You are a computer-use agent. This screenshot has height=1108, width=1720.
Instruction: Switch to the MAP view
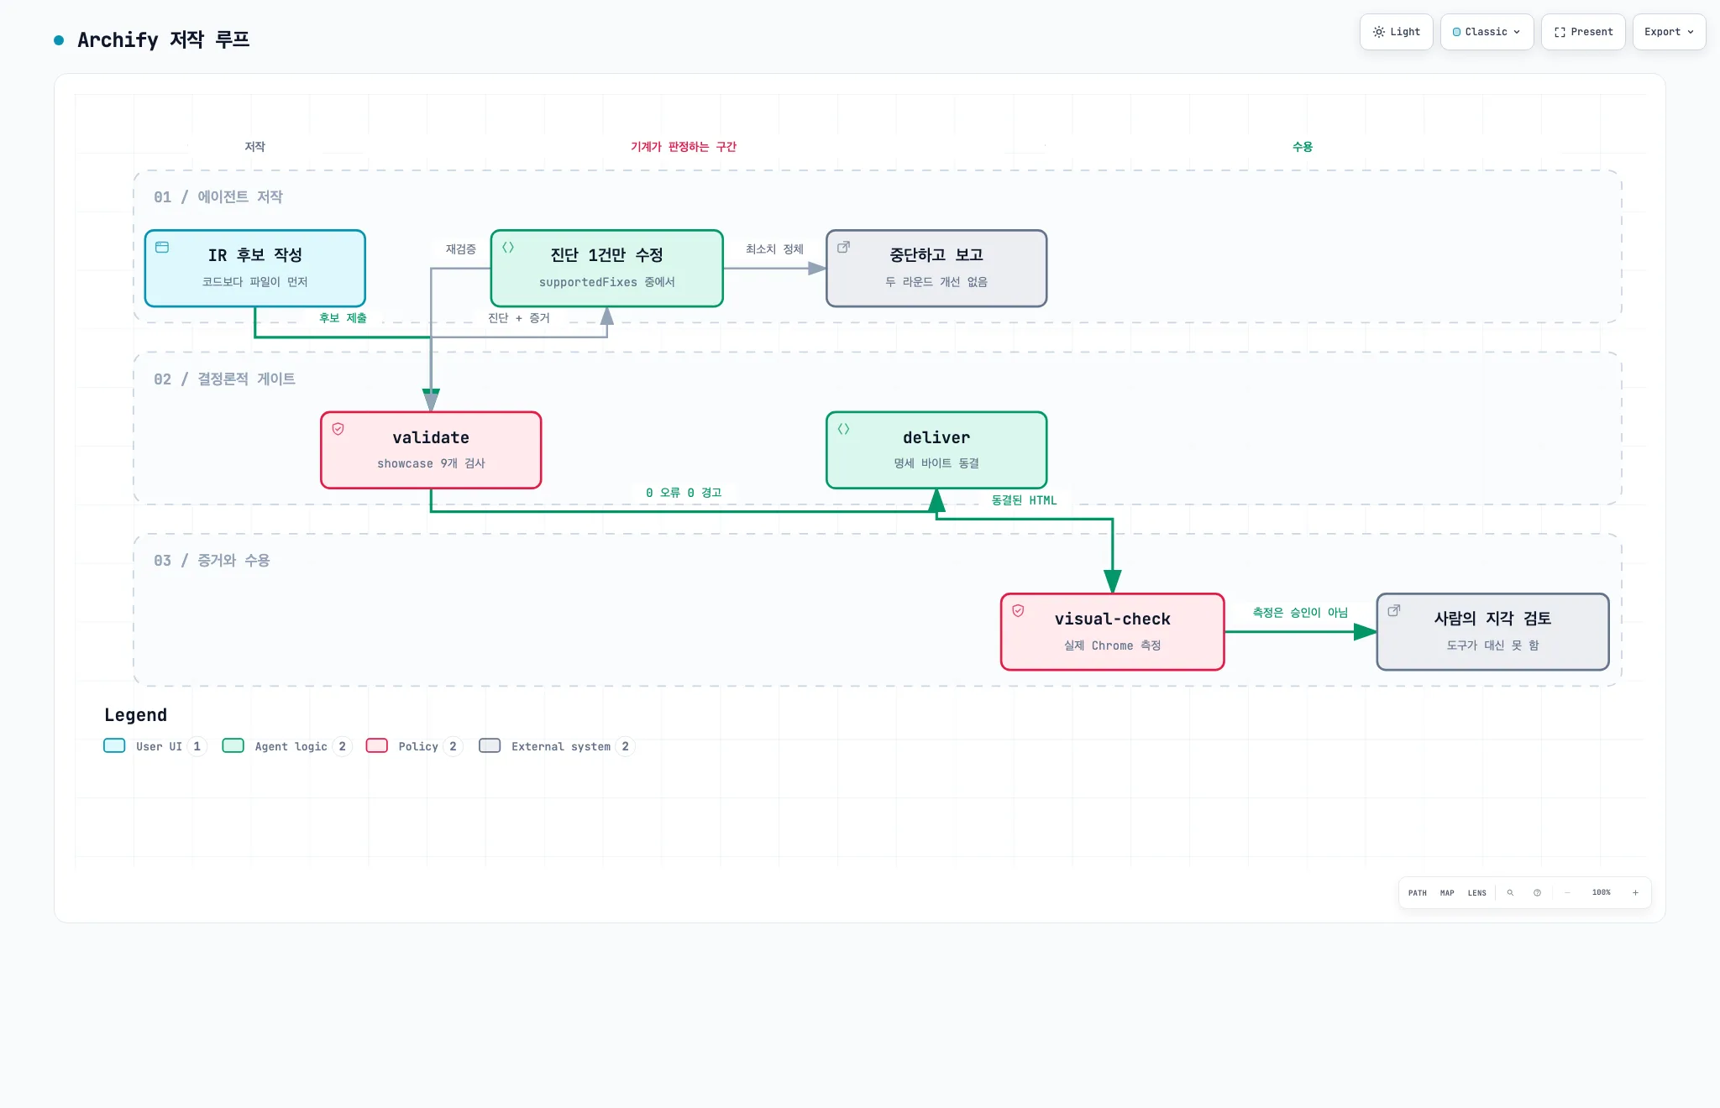coord(1447,892)
